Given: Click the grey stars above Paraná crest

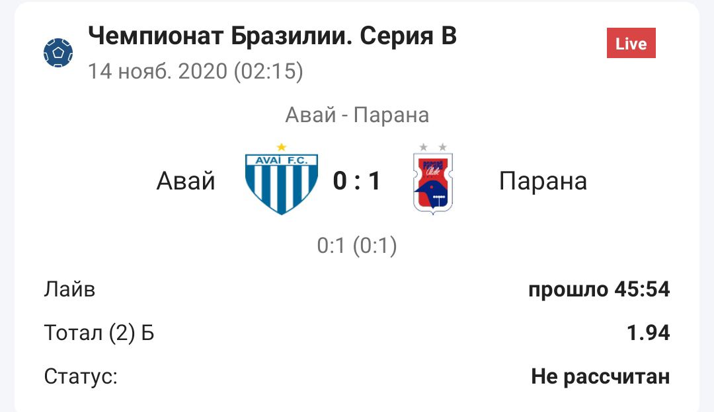Looking at the screenshot, I should pyautogui.click(x=433, y=147).
